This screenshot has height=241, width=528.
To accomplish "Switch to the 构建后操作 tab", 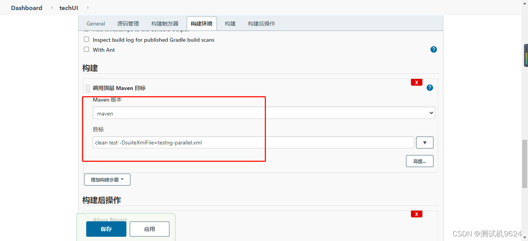I will pos(262,24).
